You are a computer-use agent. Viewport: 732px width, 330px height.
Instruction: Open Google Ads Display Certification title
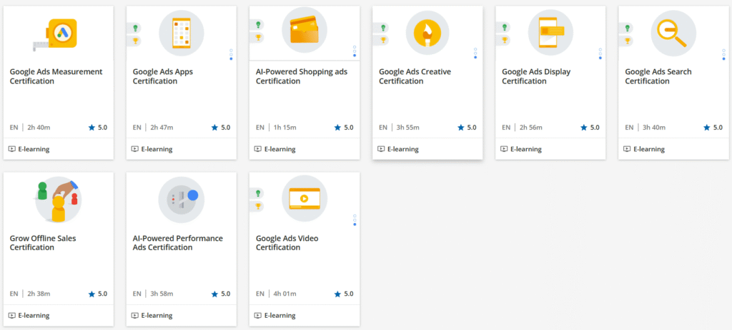click(x=536, y=76)
